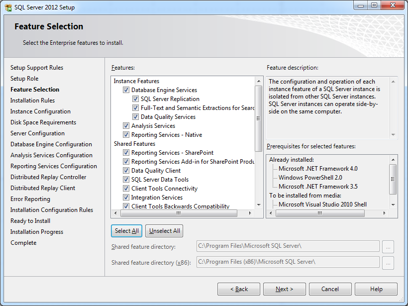This screenshot has width=408, height=306.
Task: Toggle Analysis Services checkbox
Action: click(x=126, y=126)
